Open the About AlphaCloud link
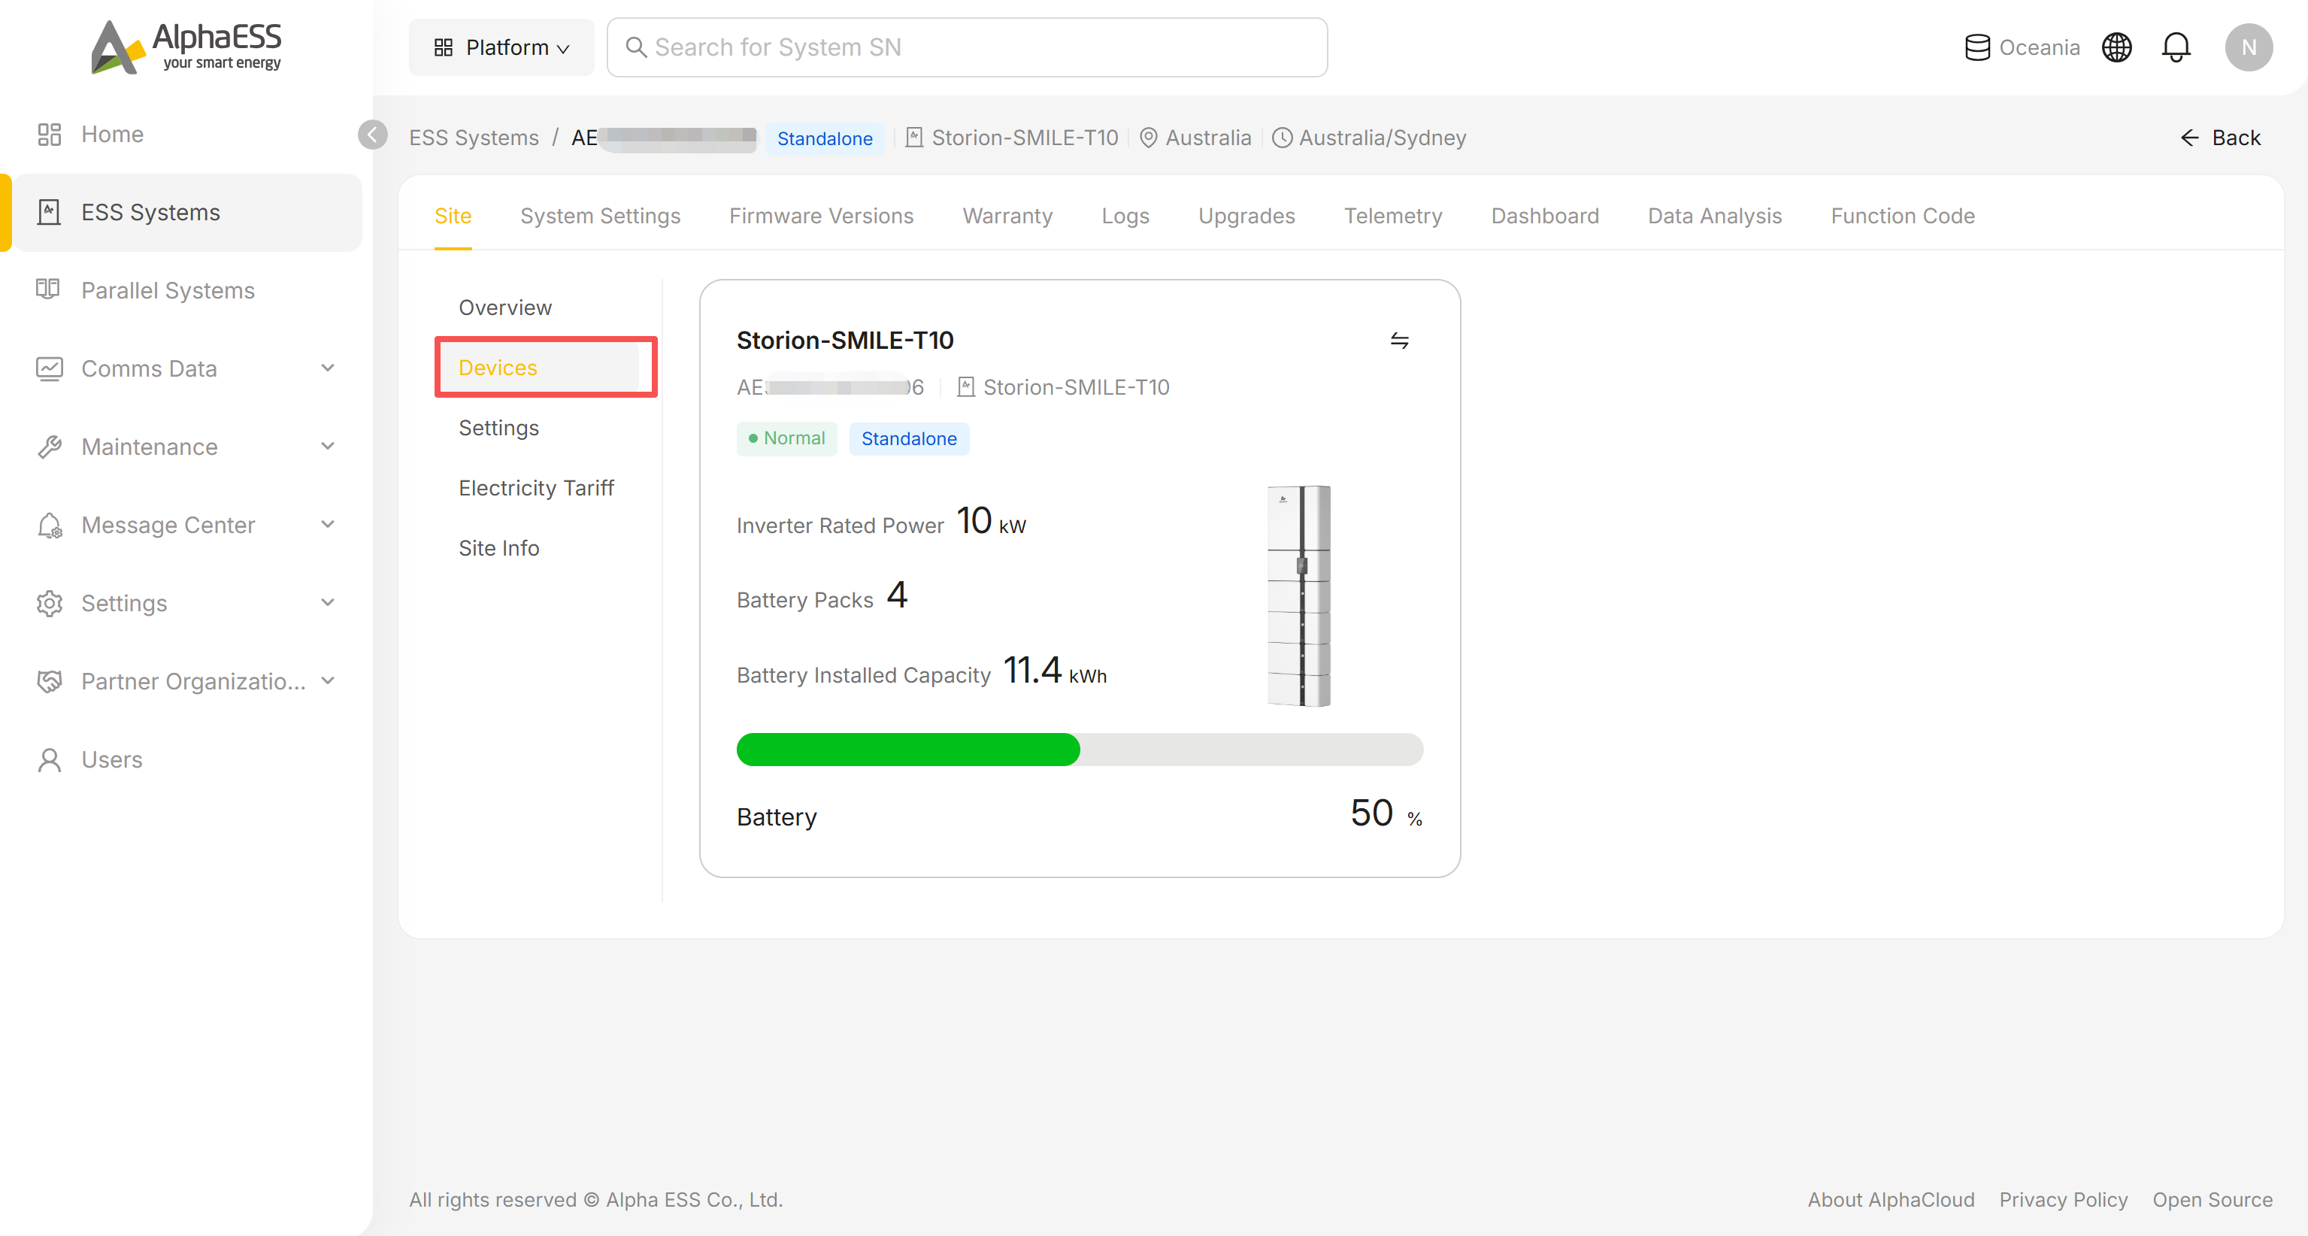Screen dimensions: 2308x1236 (1891, 1199)
